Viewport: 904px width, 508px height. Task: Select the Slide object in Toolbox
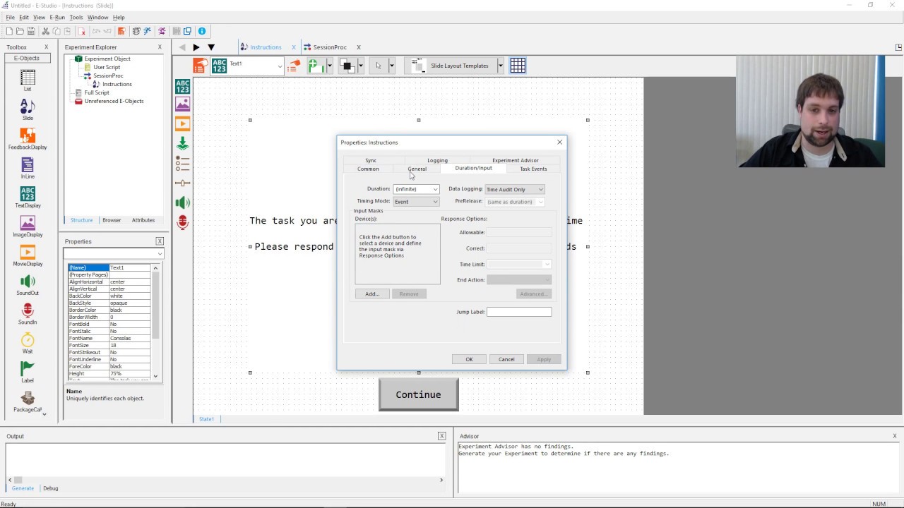[x=28, y=109]
